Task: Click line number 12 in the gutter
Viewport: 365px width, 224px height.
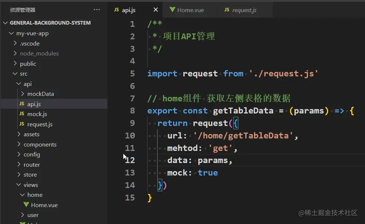Action: pos(130,160)
